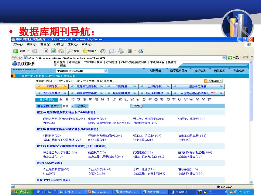
Task: Select the 核心期刊导航 tab
Action: [155, 93]
